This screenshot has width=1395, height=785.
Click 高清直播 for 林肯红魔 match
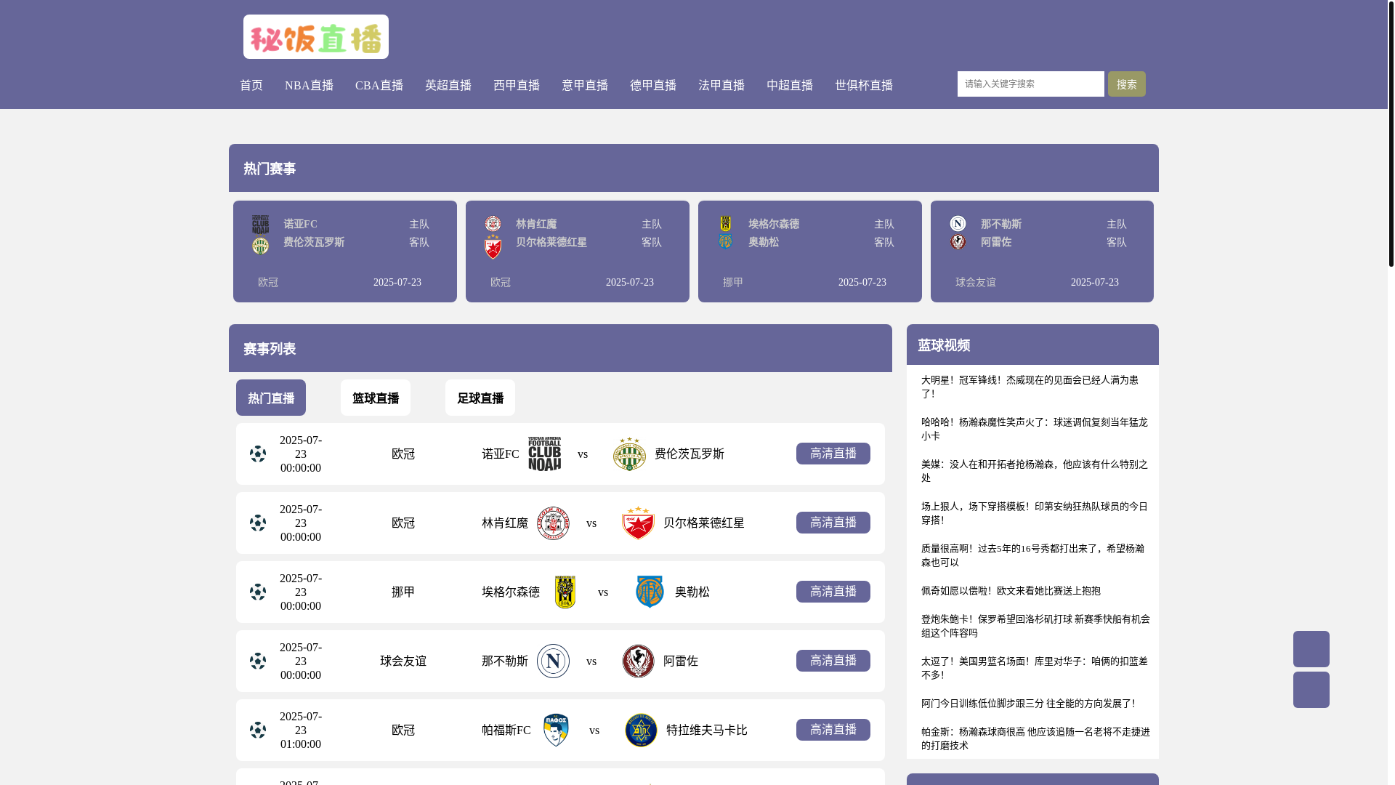[833, 523]
